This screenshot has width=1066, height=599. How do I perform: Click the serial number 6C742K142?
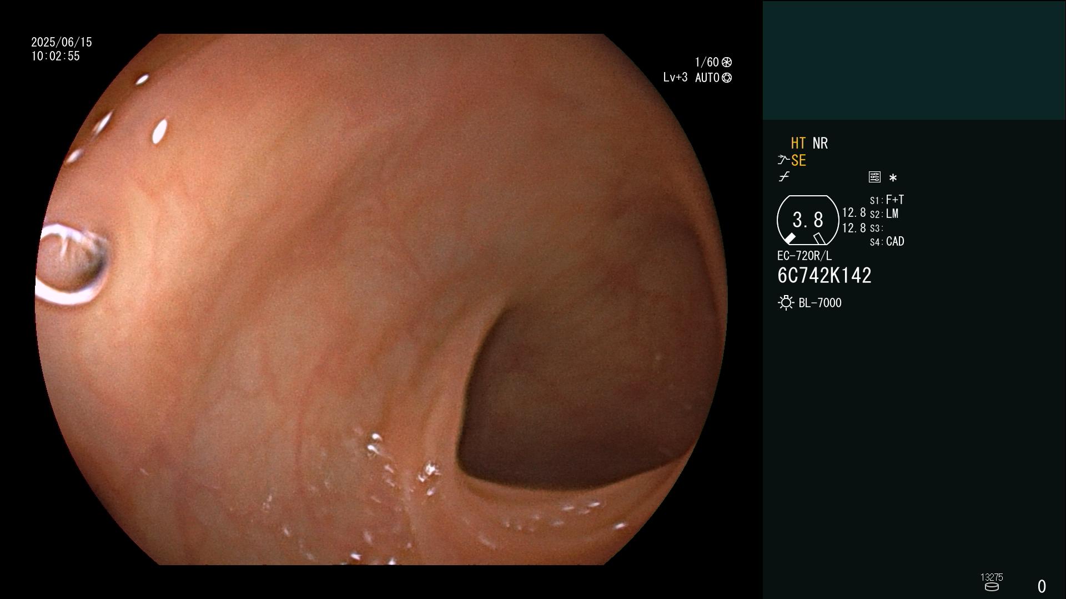point(824,276)
